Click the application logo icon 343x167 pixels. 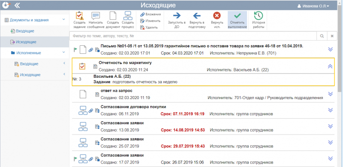pyautogui.click(x=6, y=5)
